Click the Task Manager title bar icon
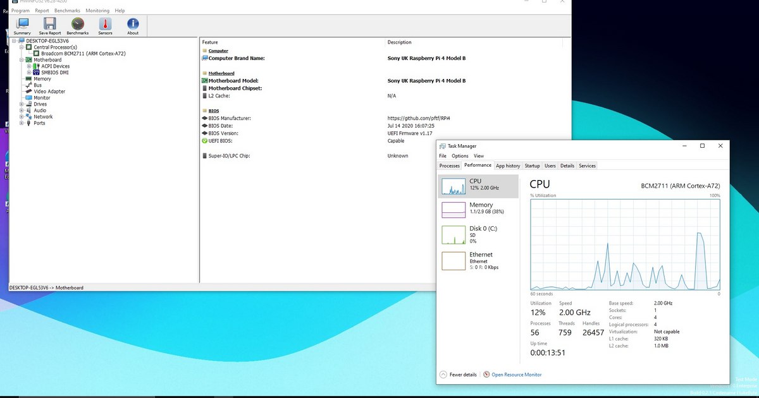Screen dimensions: 759x398 pyautogui.click(x=443, y=146)
